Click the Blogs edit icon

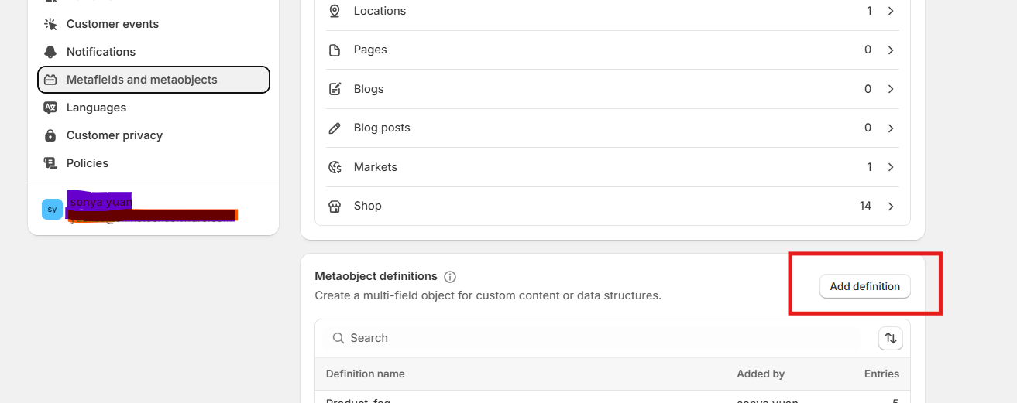click(x=335, y=89)
